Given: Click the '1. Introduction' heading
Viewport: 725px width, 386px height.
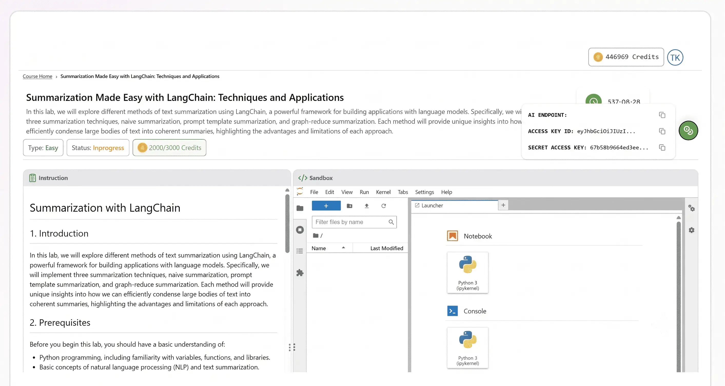Looking at the screenshot, I should point(59,233).
